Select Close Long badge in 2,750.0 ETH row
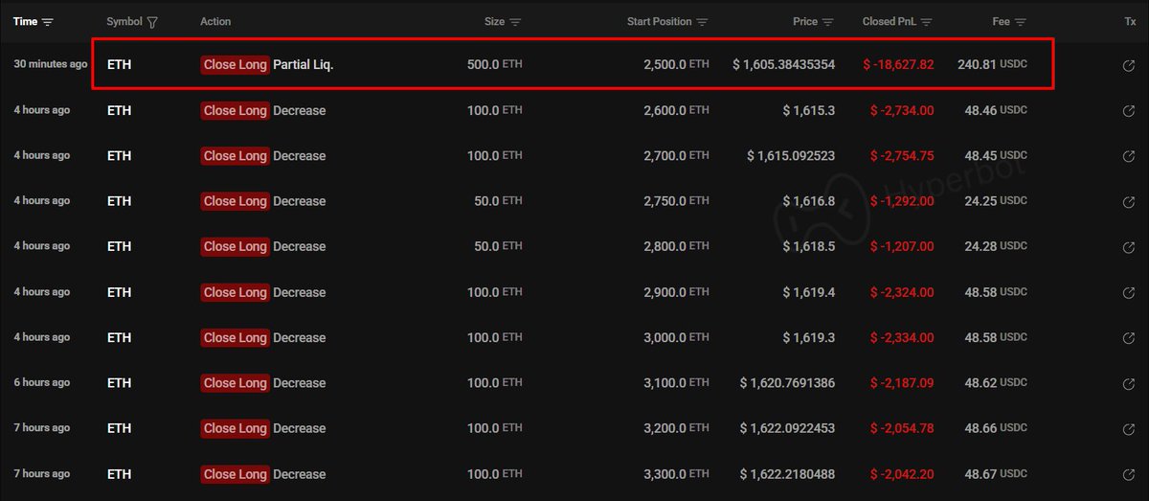The width and height of the screenshot is (1149, 501). click(235, 201)
